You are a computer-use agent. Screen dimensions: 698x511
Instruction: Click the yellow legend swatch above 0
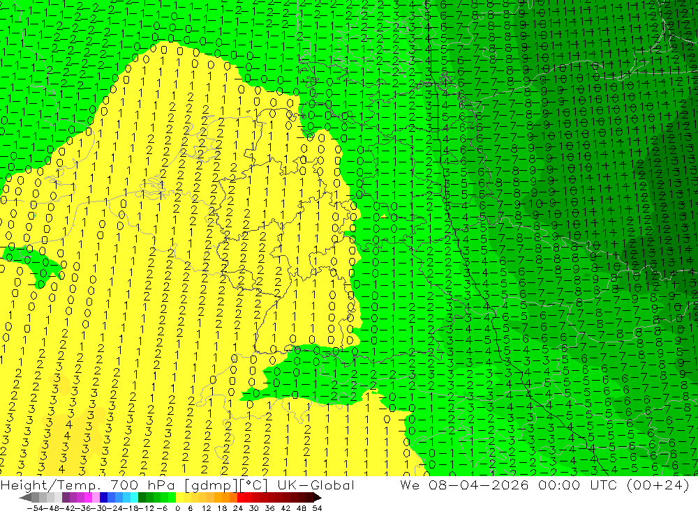[x=179, y=498]
